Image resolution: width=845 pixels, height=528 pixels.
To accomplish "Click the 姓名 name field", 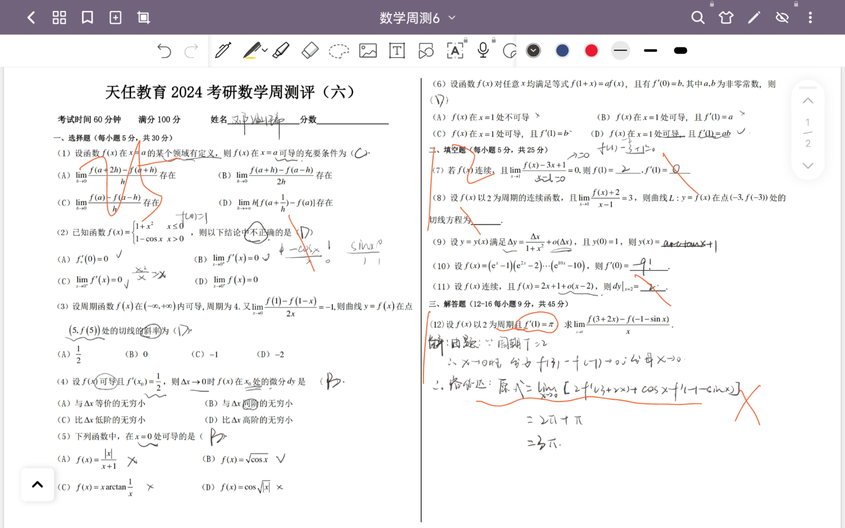I will [264, 119].
